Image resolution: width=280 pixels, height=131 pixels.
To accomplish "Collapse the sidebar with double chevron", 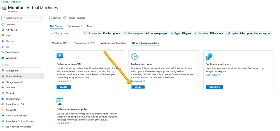I will [41, 18].
